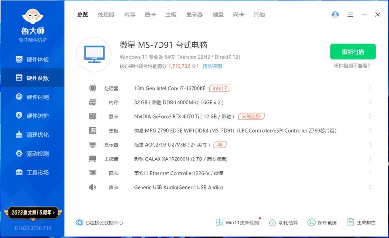The height and width of the screenshot is (238, 389).
Task: Click 13th Gen Intel Core i7-13700KF text
Action: pyautogui.click(x=170, y=88)
